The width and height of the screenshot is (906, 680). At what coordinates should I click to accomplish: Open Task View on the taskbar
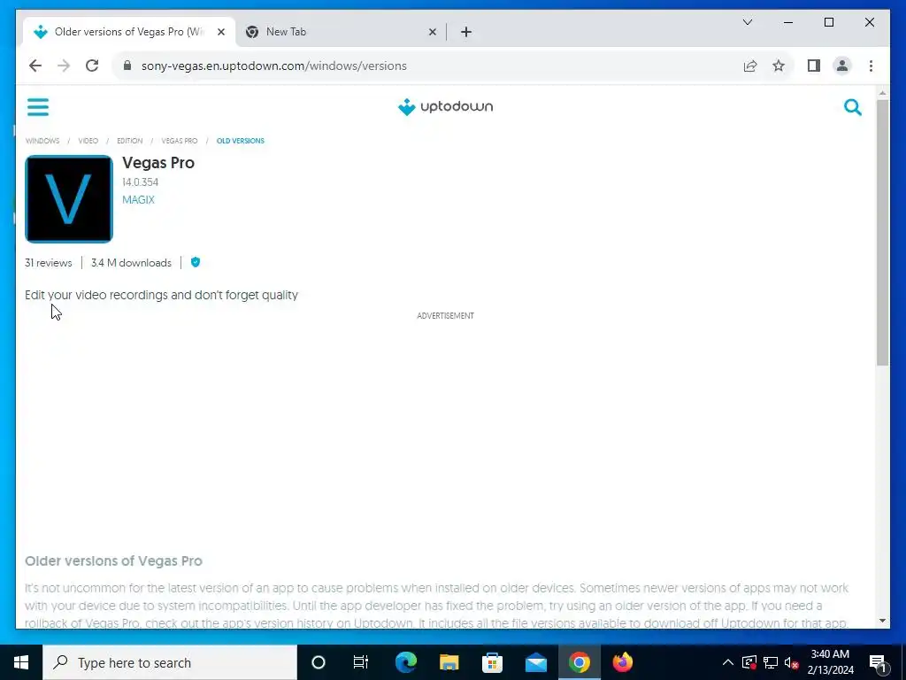point(361,662)
